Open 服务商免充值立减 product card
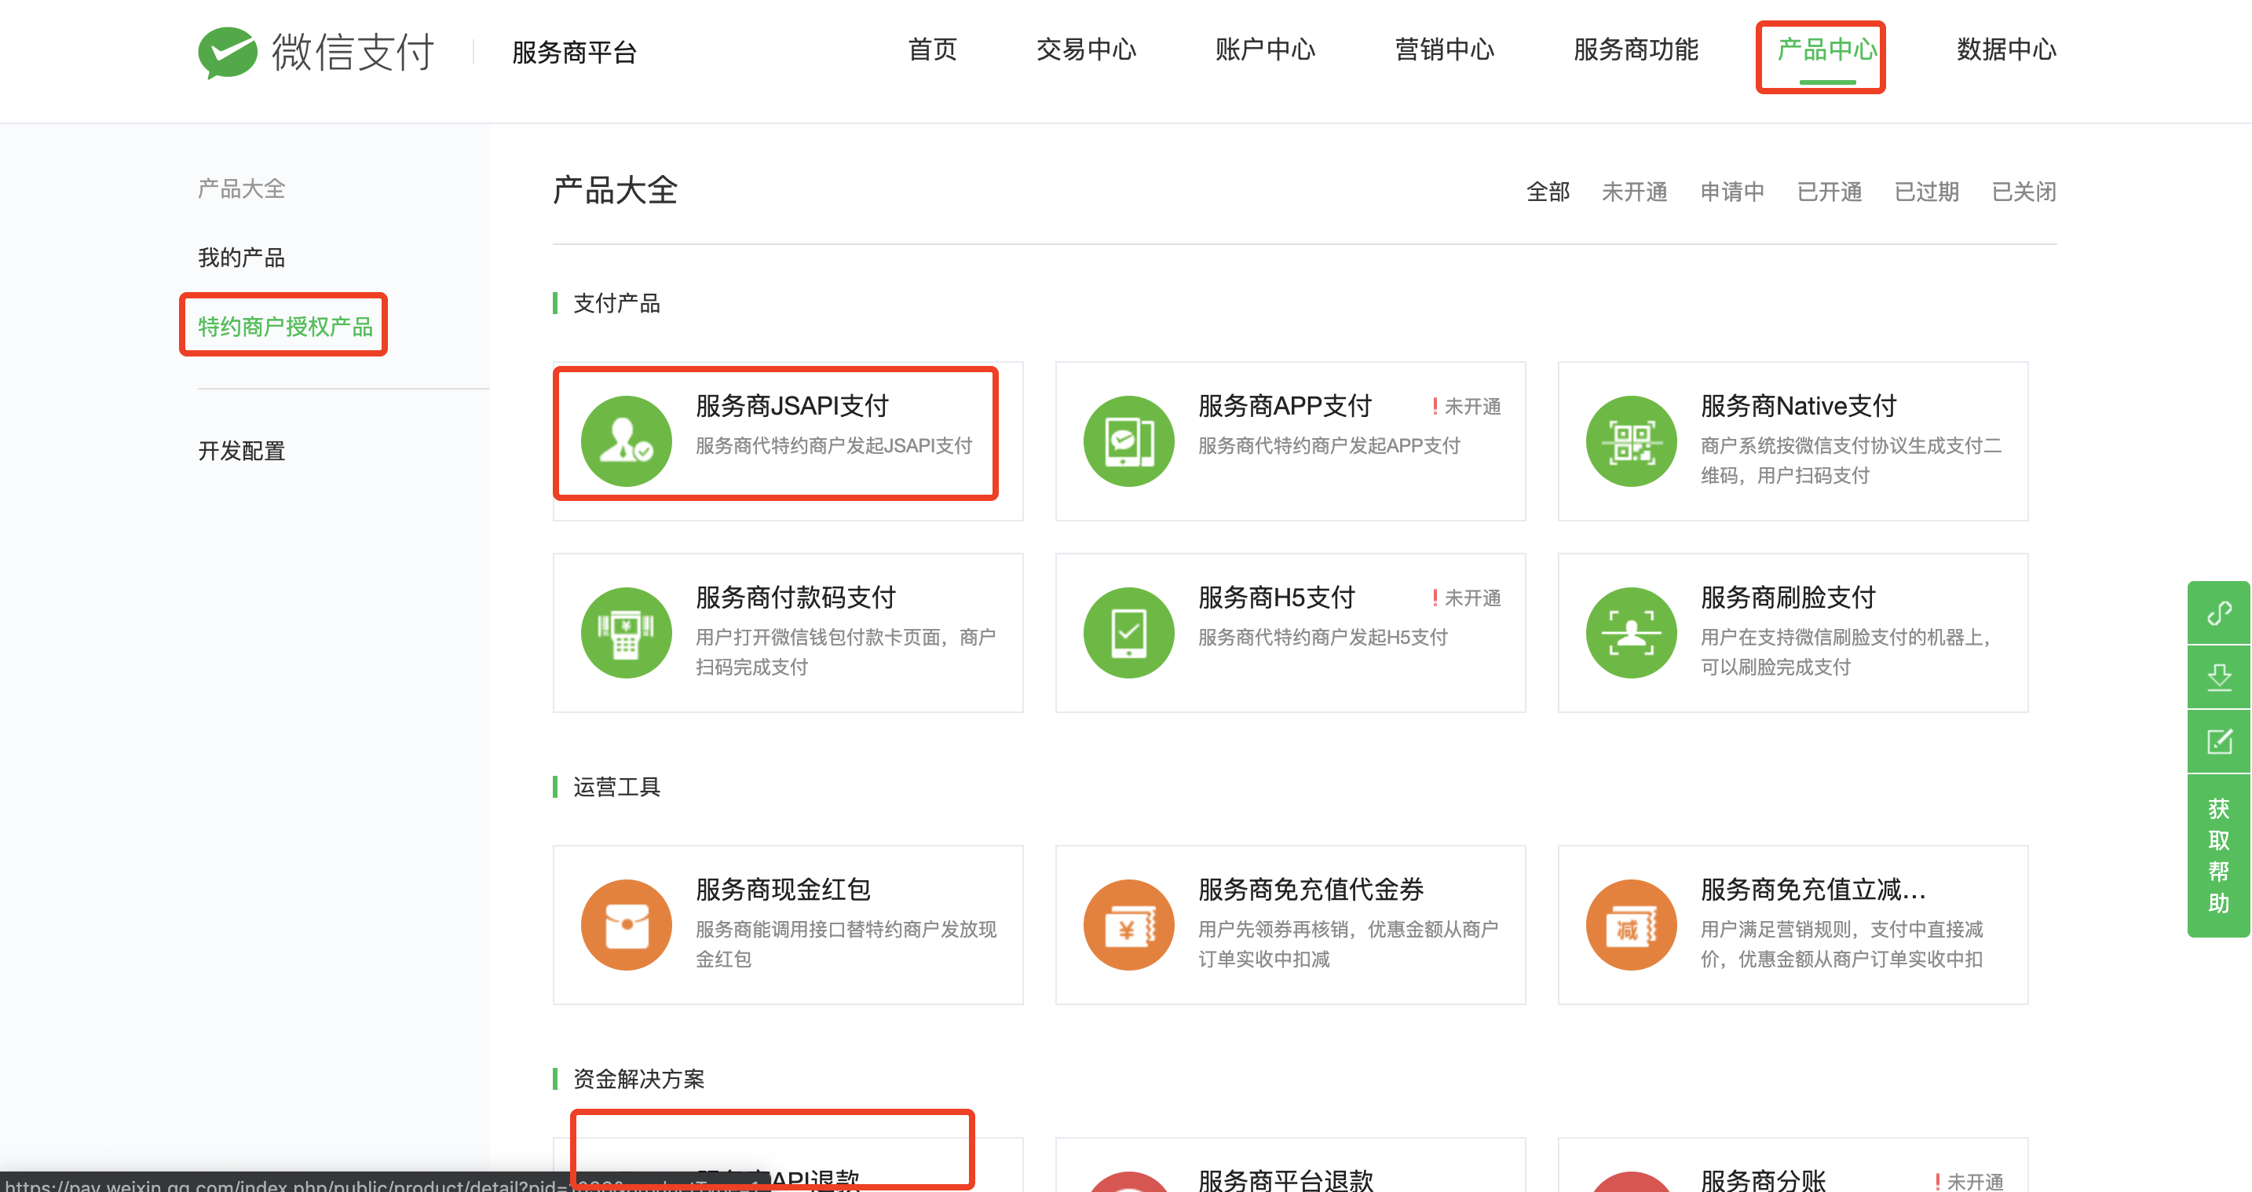2252x1192 pixels. click(1792, 924)
